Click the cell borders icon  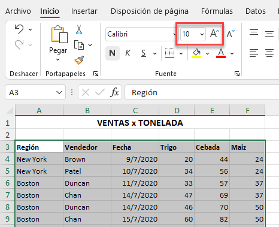pyautogui.click(x=170, y=53)
